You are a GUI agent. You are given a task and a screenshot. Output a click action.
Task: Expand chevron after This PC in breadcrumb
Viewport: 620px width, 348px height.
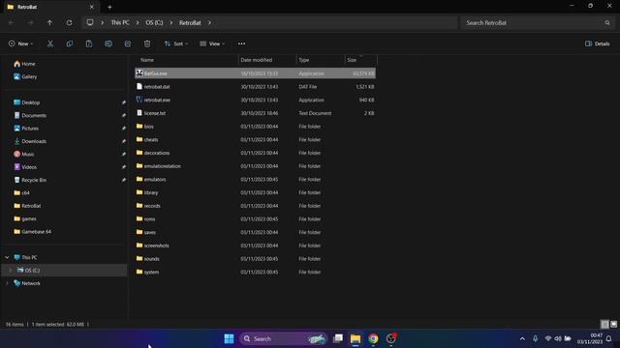click(138, 23)
